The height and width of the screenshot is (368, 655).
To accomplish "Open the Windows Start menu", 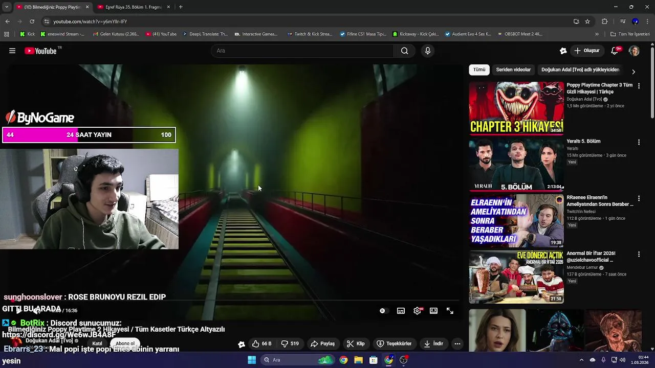I will tap(251, 360).
